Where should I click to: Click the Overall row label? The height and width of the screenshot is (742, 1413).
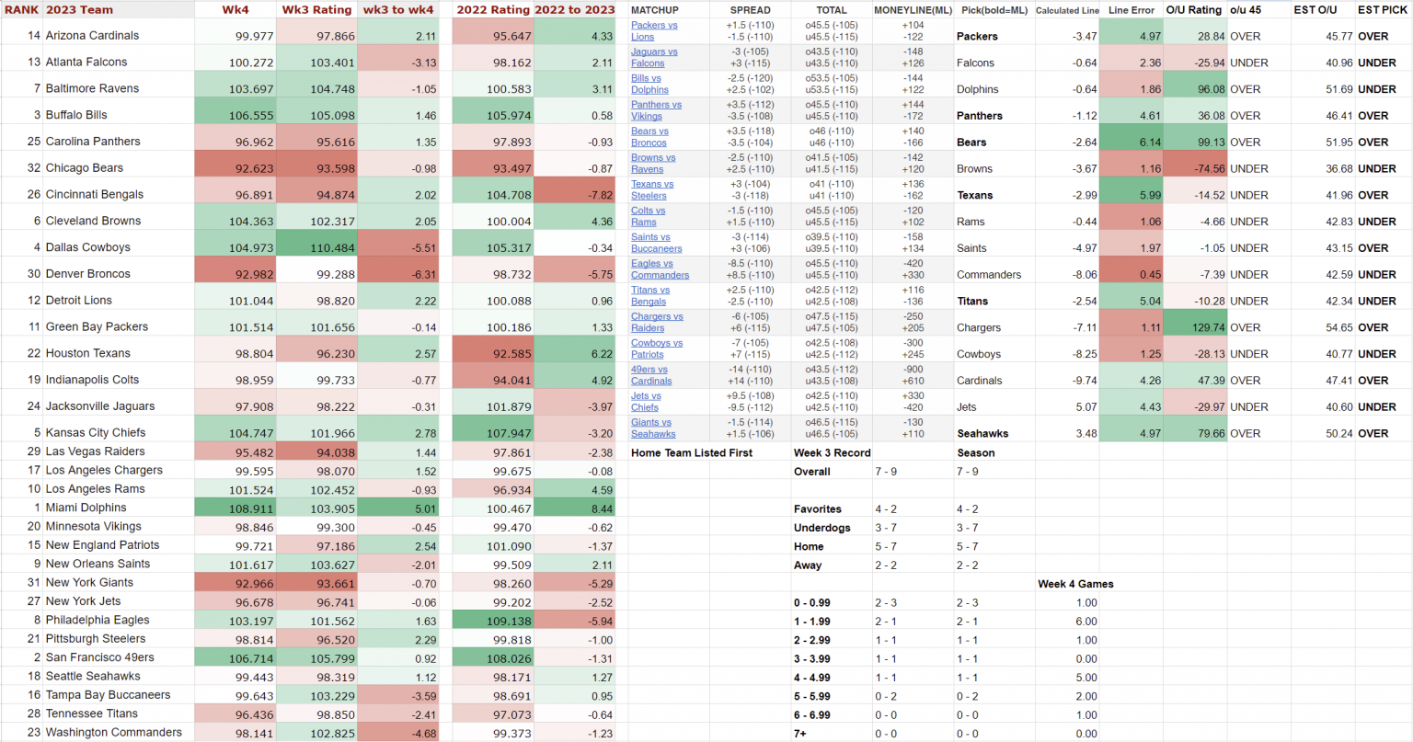812,472
